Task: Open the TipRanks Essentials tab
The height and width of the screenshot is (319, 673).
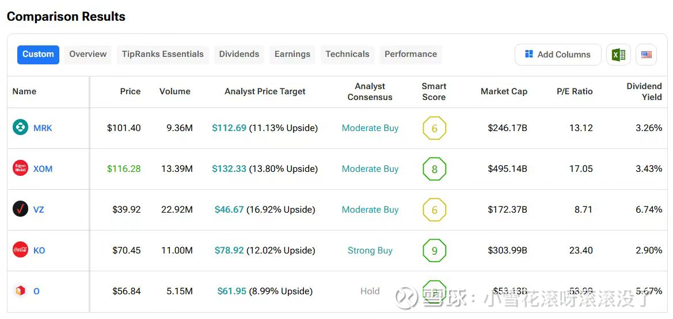Action: 162,54
